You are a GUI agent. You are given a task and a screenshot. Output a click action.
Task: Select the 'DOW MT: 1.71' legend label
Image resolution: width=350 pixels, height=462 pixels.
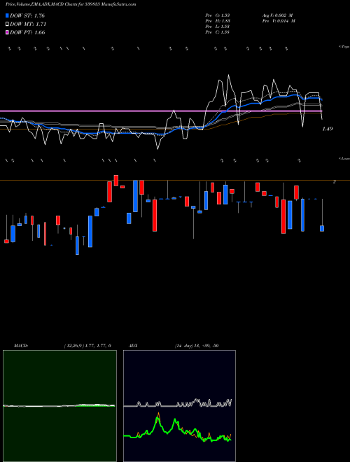28,24
